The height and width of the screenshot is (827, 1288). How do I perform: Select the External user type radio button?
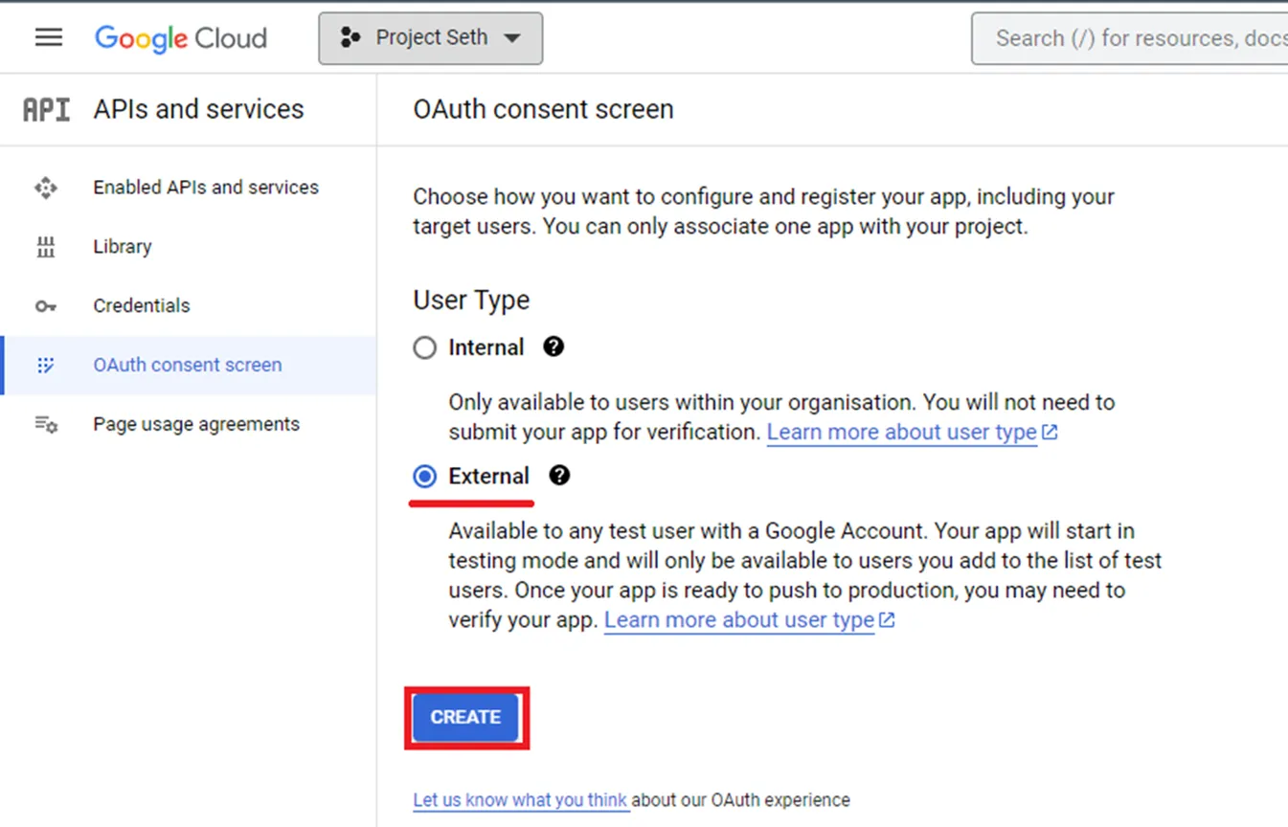(x=424, y=476)
